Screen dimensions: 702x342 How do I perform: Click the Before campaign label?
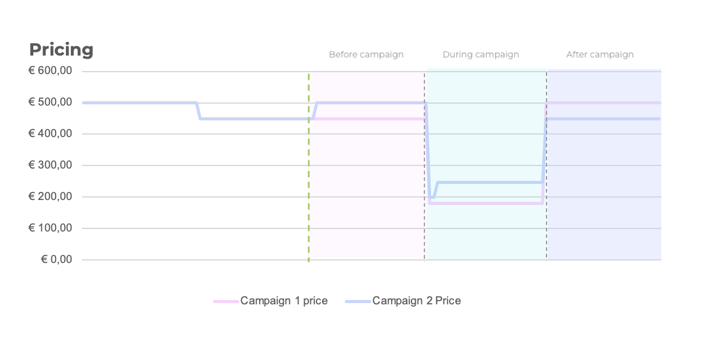(x=366, y=55)
